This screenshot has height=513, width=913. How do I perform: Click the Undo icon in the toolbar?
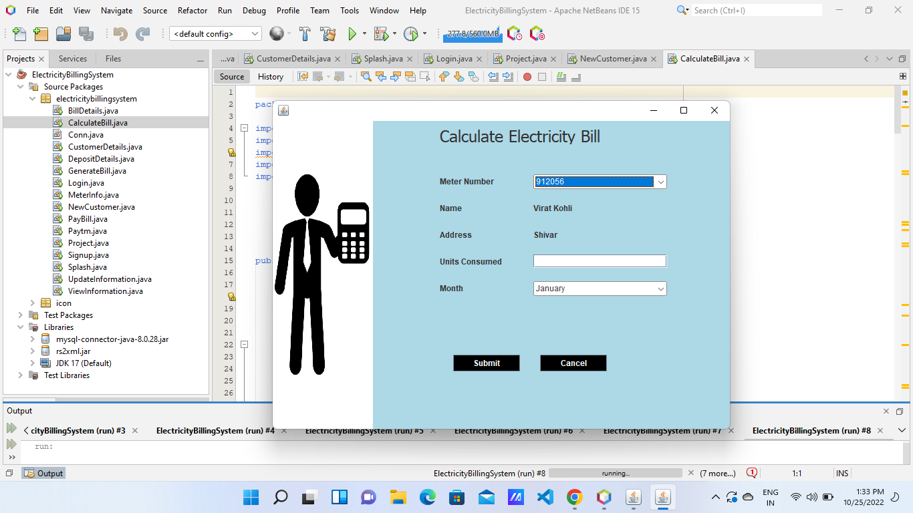point(120,32)
